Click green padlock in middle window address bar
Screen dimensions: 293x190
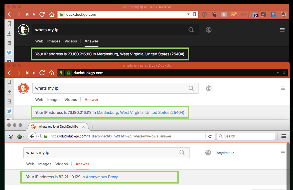tap(69, 73)
